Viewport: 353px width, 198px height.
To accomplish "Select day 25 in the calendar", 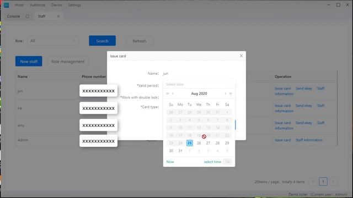I will [190, 143].
